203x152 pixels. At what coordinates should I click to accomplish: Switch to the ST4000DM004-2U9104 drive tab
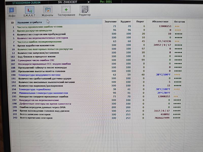click(x=26, y=3)
